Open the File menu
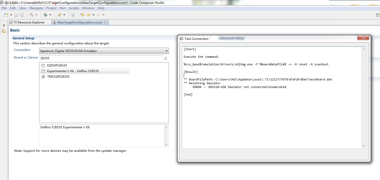380x180 pixels. coord(4,8)
